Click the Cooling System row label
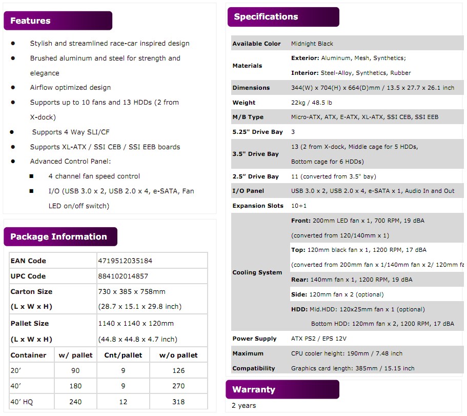Screen dimensions: 467x416 coord(257,272)
